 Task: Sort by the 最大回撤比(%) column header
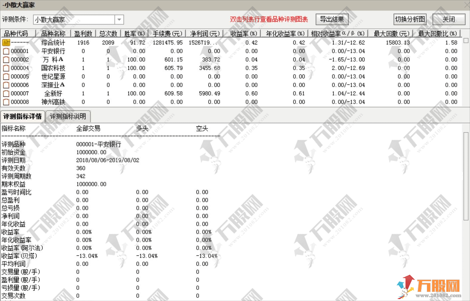click(x=437, y=34)
